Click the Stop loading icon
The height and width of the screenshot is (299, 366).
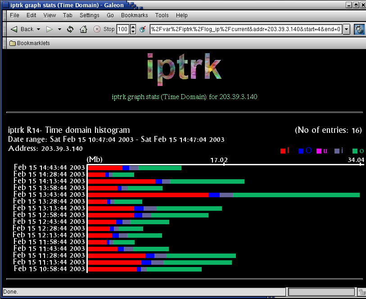coord(97,29)
